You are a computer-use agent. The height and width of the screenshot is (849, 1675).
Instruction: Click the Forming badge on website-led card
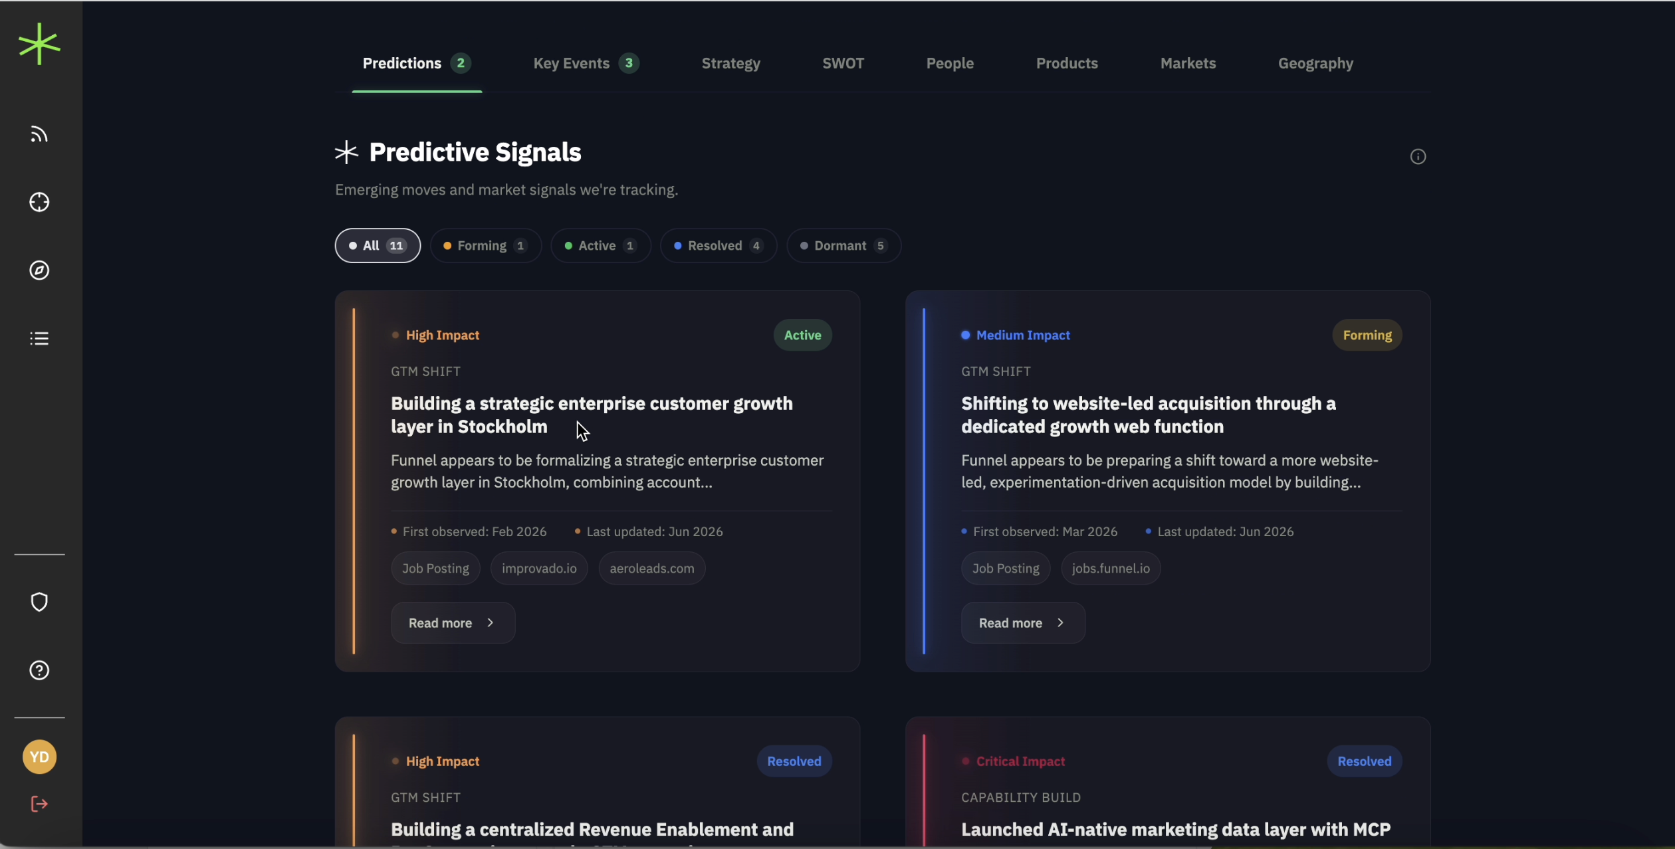coord(1367,335)
